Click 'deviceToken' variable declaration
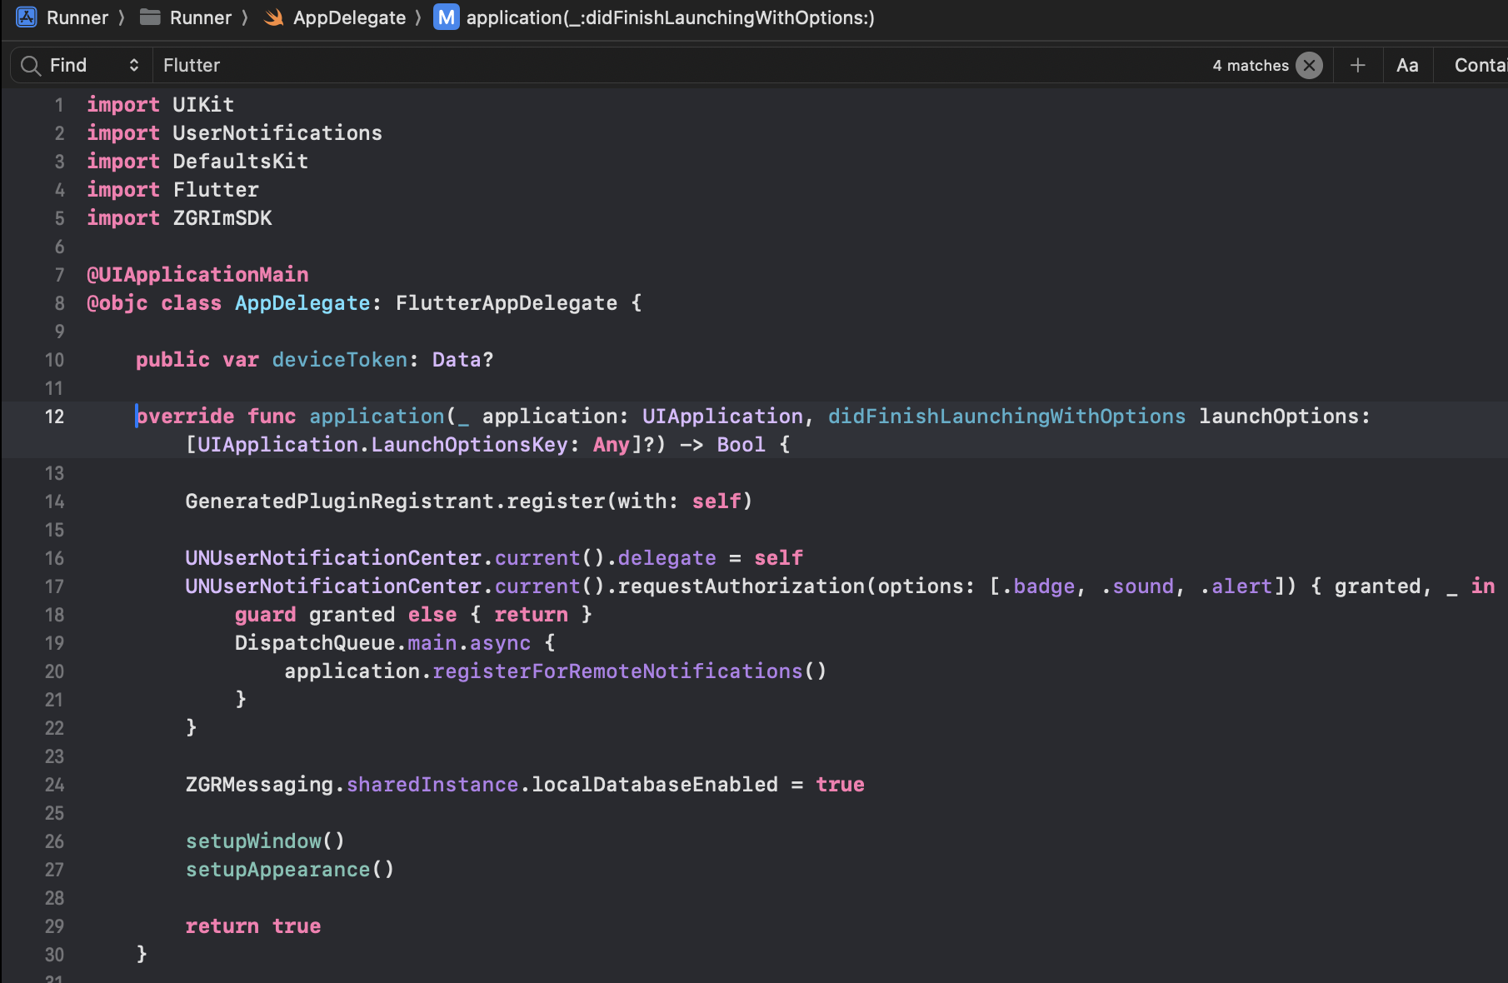1508x983 pixels. (340, 360)
